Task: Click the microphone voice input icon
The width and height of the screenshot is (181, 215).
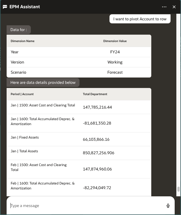Action: click(x=168, y=206)
